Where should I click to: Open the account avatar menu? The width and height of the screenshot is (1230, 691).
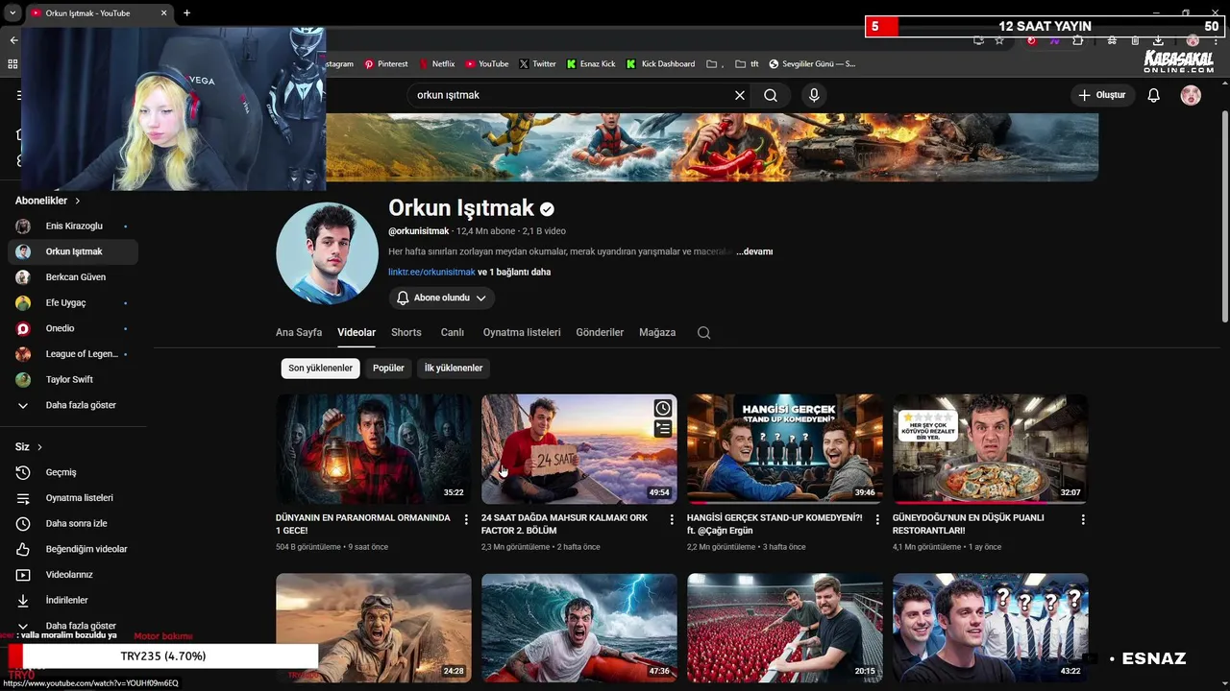(x=1191, y=95)
